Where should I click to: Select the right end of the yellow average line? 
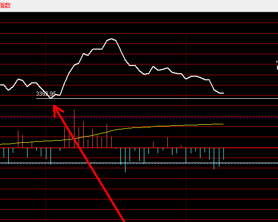pos(222,124)
